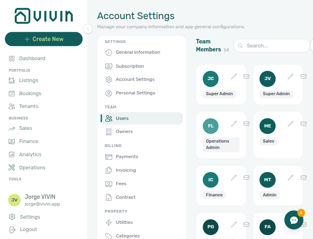
Task: Select Account Settings in settings menu
Action: click(130, 79)
